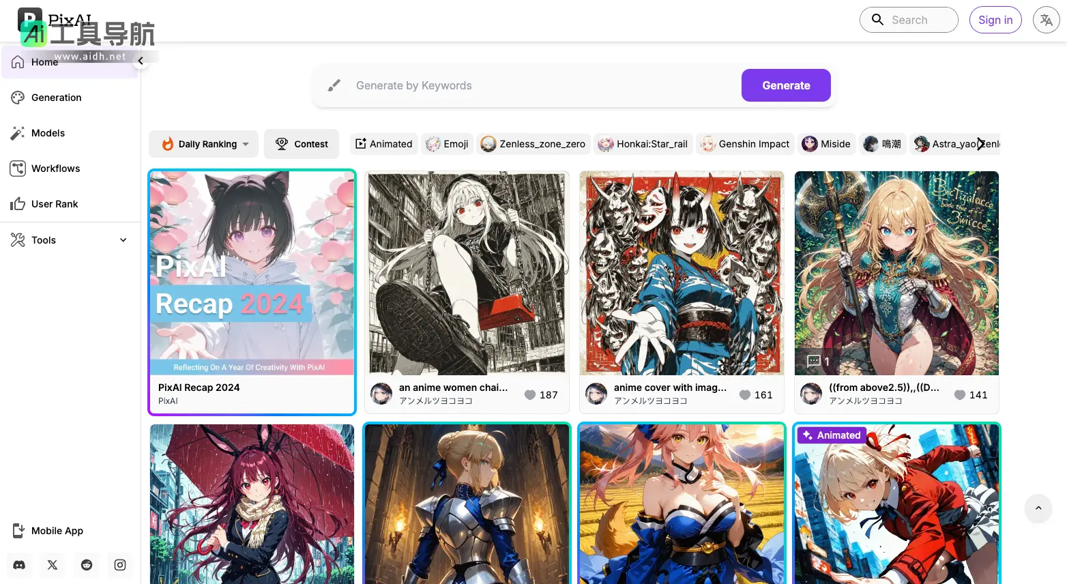
Task: Show more tags with right arrow
Action: (980, 144)
